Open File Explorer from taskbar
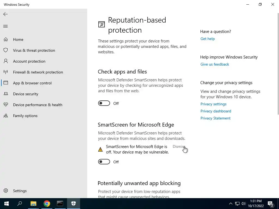279x209 pixels. tap(33, 204)
